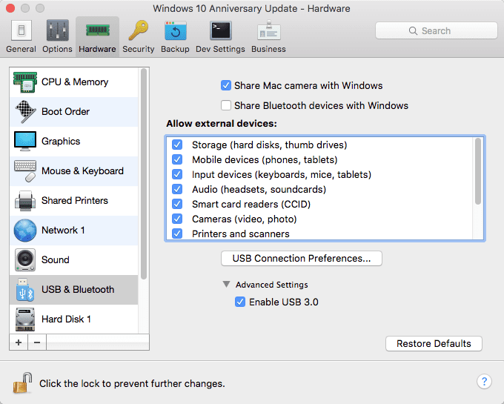Image resolution: width=504 pixels, height=404 pixels.
Task: Open Shared Printers settings
Action: pyautogui.click(x=74, y=201)
